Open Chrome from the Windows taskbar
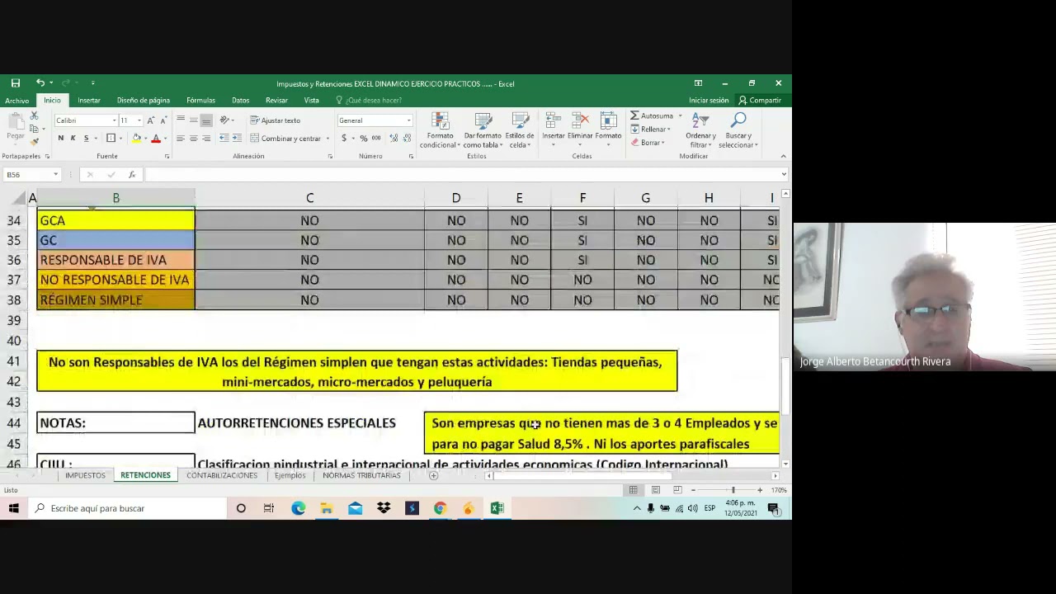The width and height of the screenshot is (1056, 594). tap(440, 508)
